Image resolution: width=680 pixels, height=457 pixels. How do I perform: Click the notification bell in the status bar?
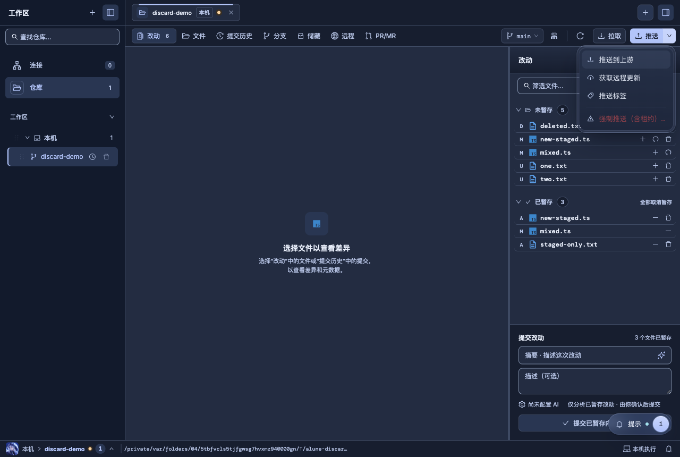click(669, 449)
